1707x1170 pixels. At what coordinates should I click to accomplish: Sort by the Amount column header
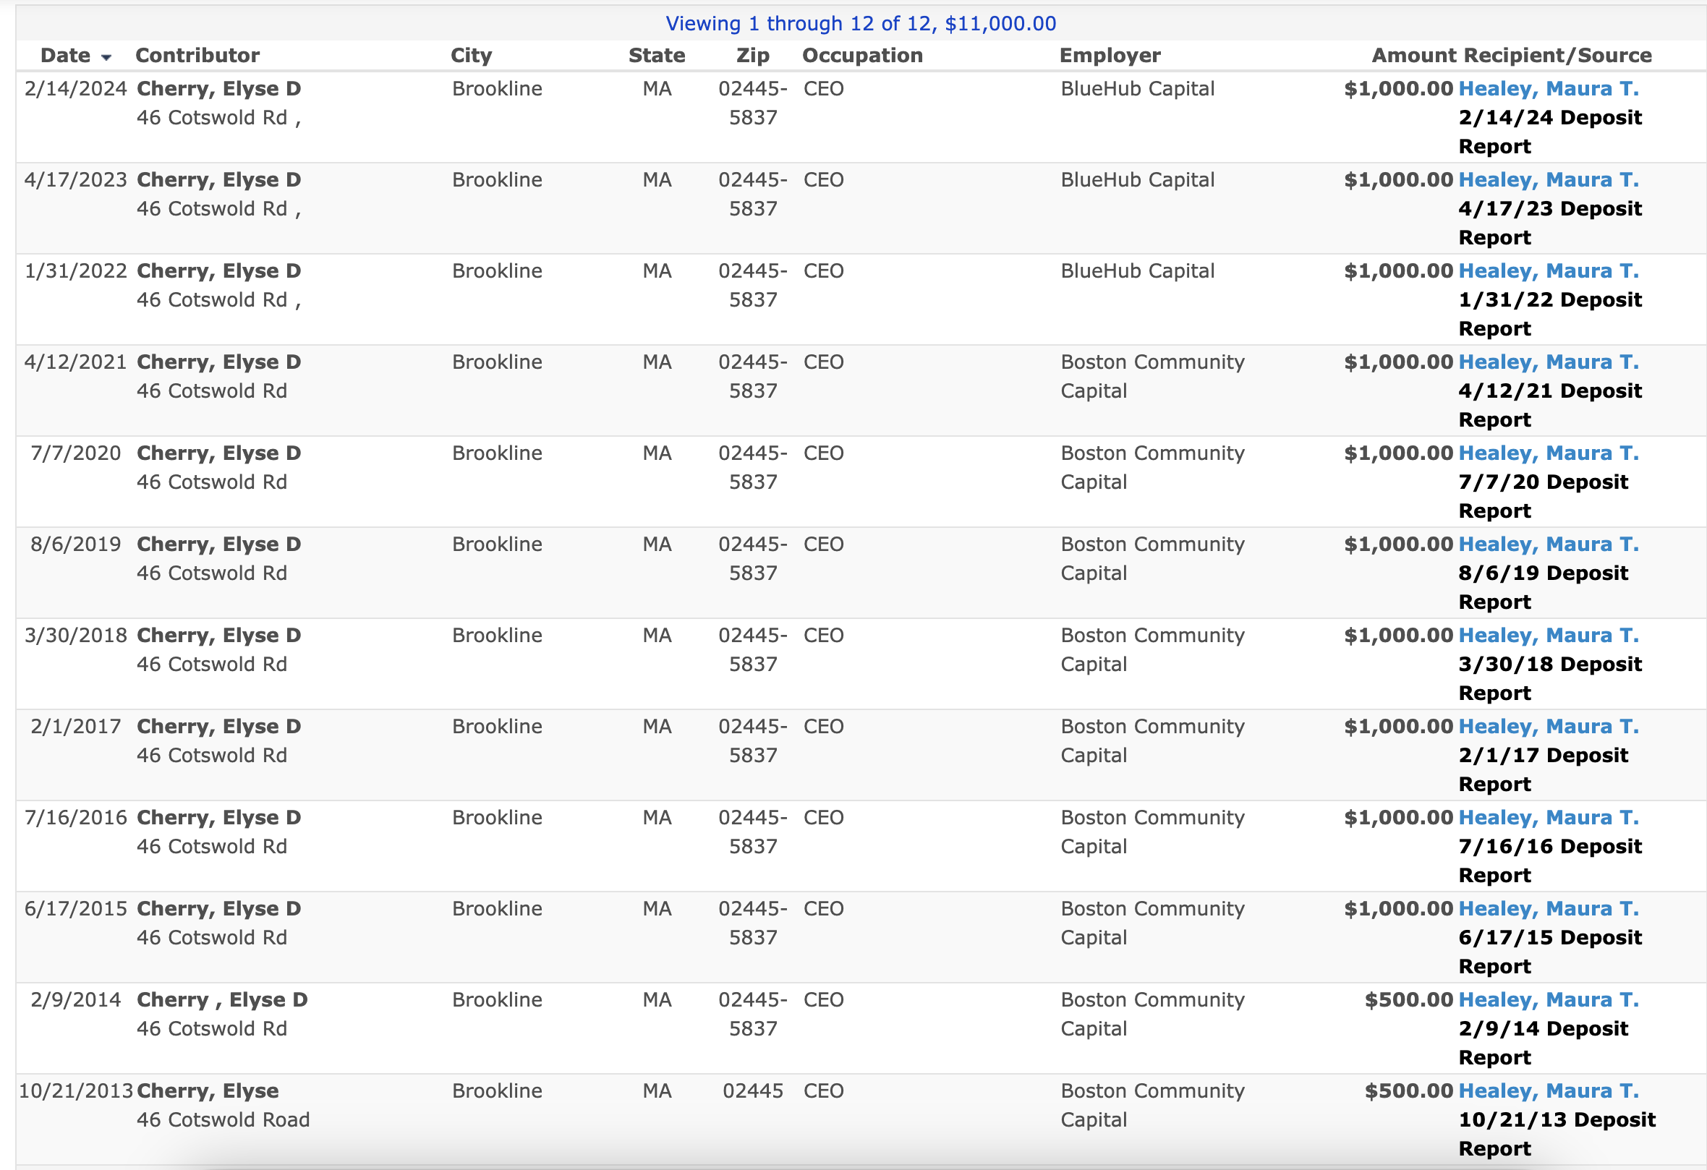1415,55
